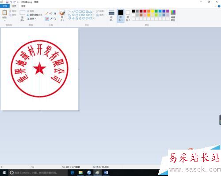The width and height of the screenshot is (221, 176).
Task: Pick the orange swatch in the palette
Action: point(149,11)
